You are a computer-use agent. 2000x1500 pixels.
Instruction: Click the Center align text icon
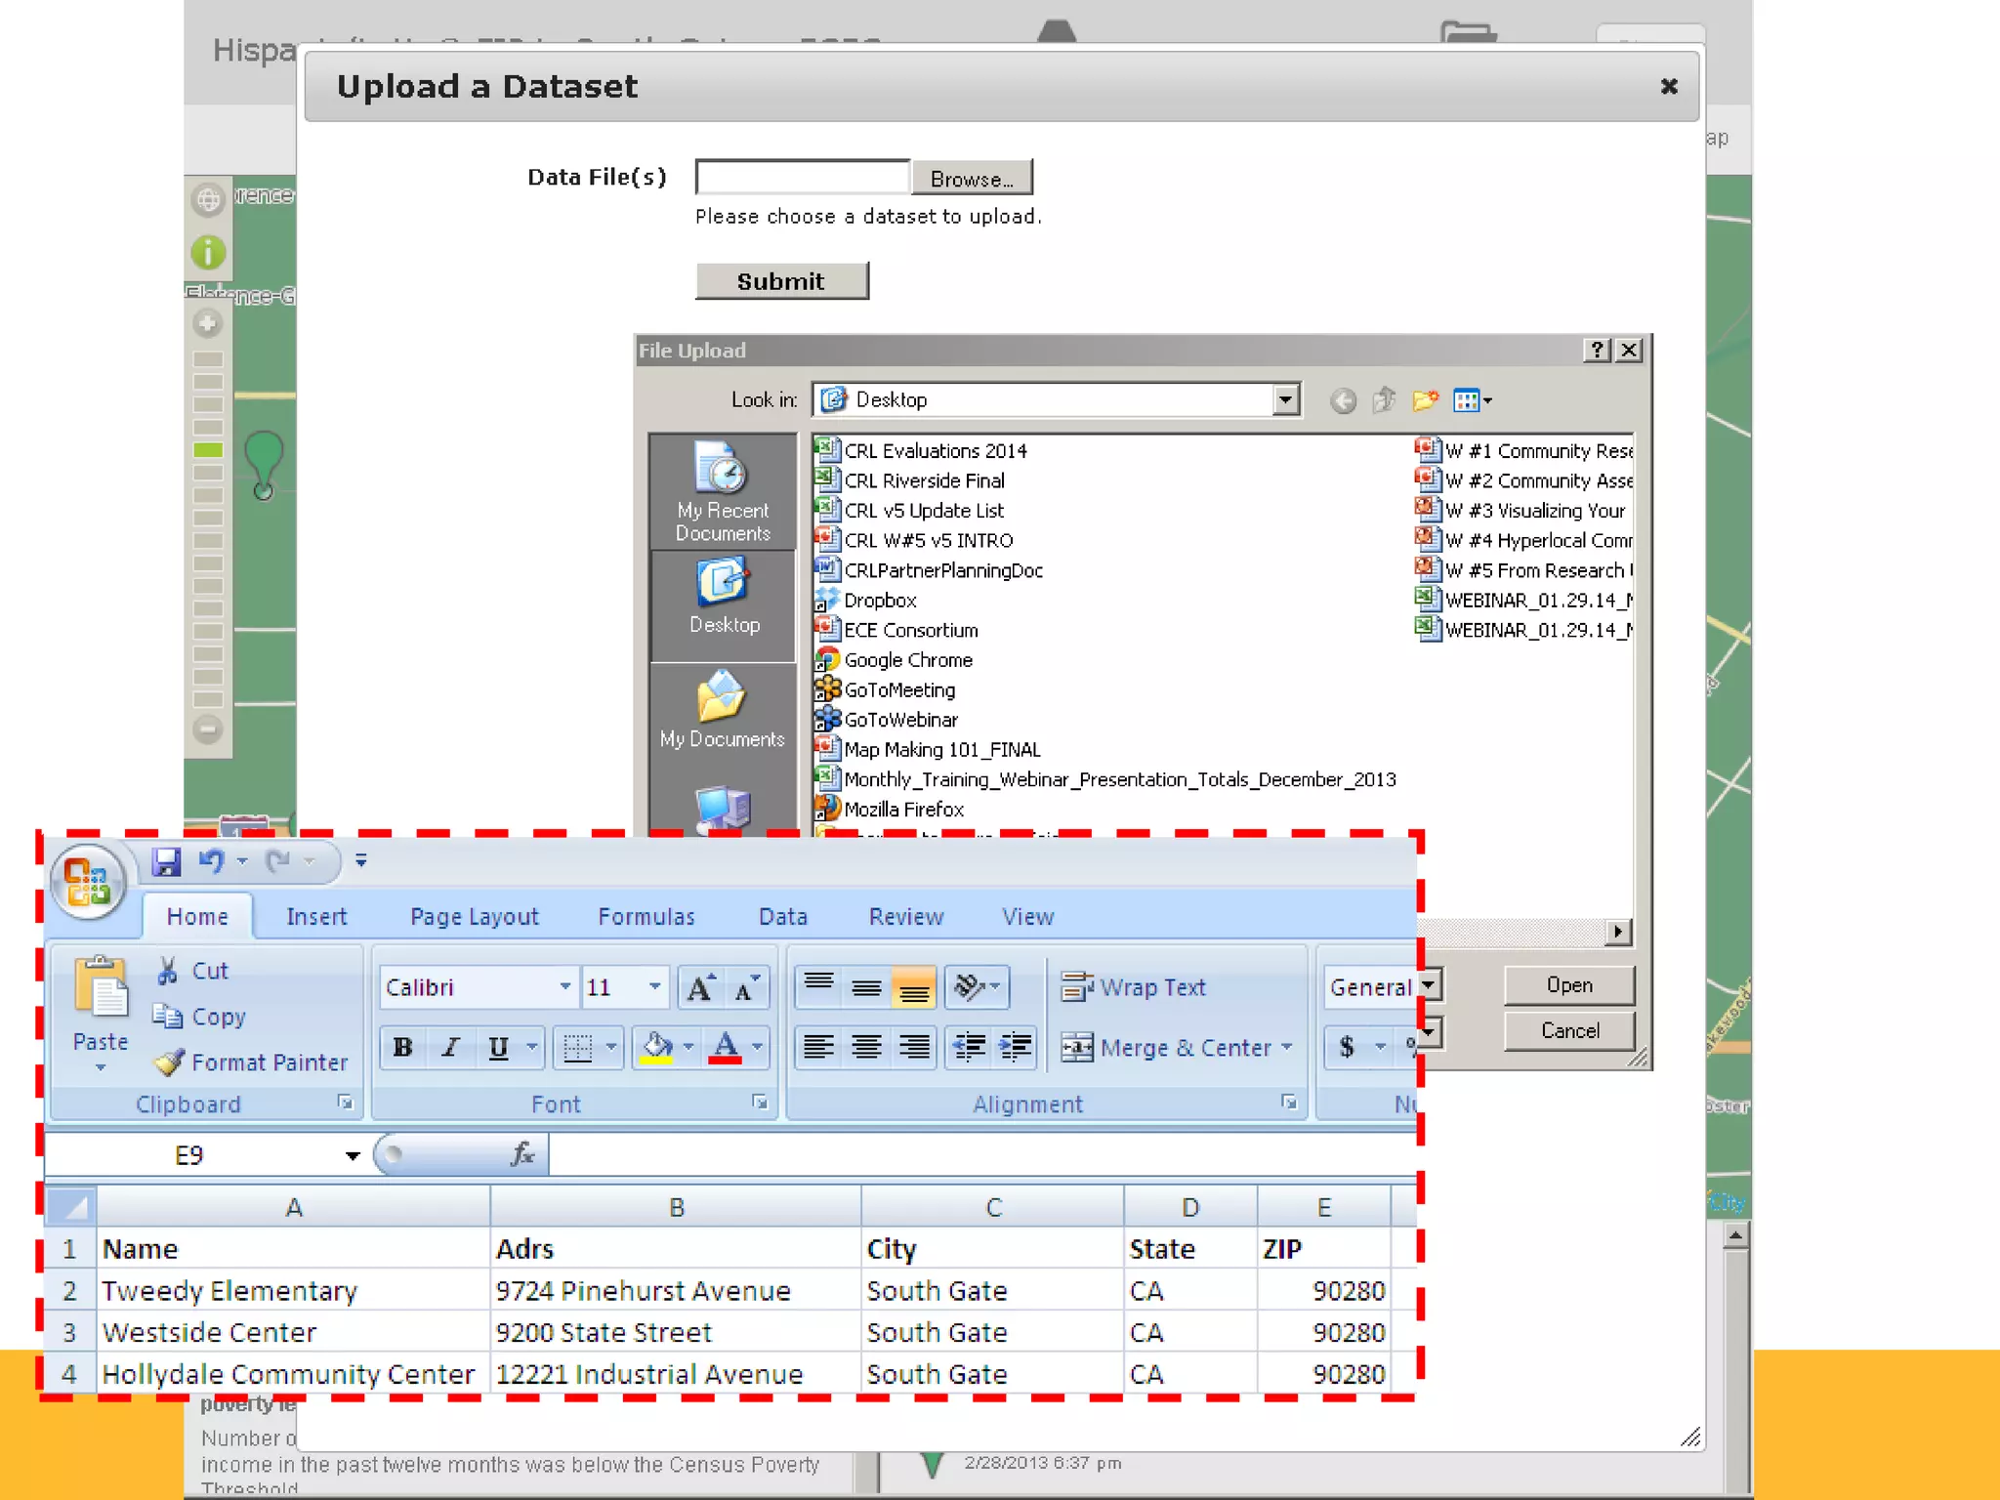pos(866,1048)
